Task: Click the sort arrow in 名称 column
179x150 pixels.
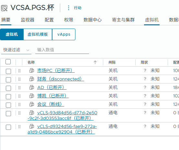Action: click(95, 62)
